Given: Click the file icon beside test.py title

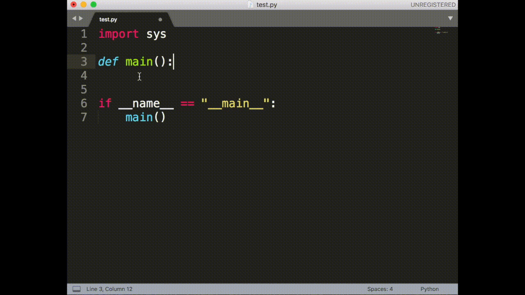Looking at the screenshot, I should coord(250,5).
